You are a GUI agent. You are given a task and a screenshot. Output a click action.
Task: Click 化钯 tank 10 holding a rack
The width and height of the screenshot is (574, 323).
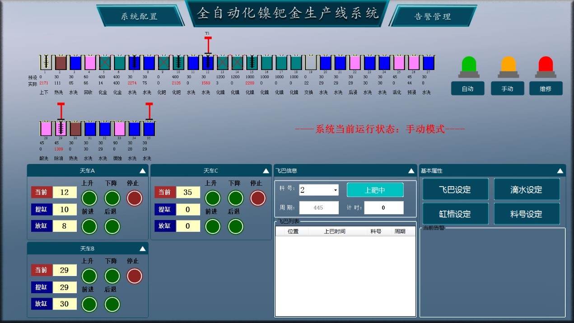(178, 63)
